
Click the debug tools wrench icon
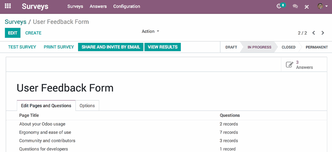307,6
